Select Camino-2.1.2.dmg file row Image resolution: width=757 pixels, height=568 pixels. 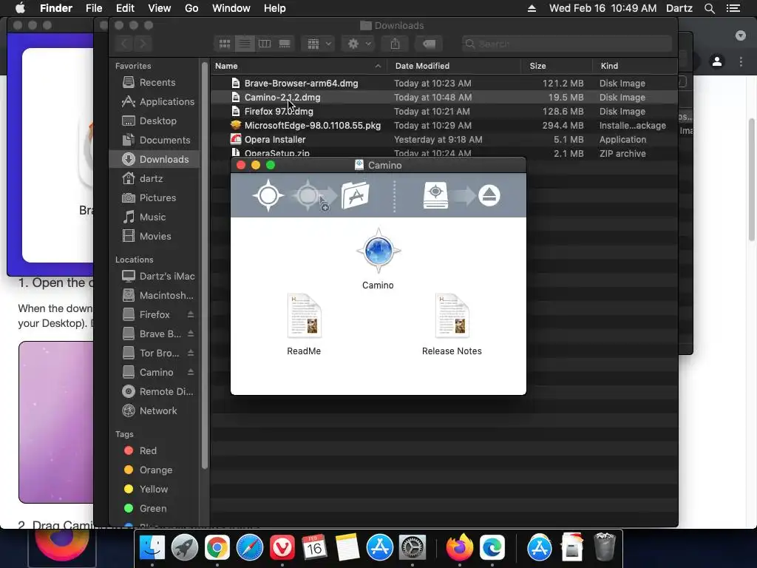444,97
